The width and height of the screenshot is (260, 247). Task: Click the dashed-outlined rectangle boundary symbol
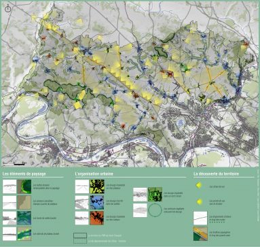(x=80, y=241)
